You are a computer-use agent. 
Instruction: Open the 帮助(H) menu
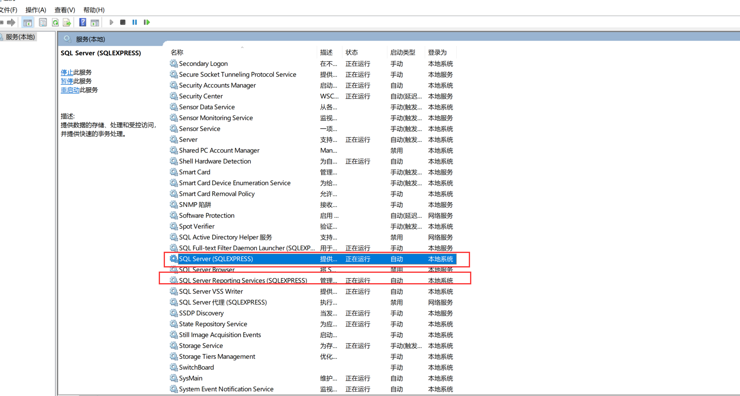click(94, 10)
